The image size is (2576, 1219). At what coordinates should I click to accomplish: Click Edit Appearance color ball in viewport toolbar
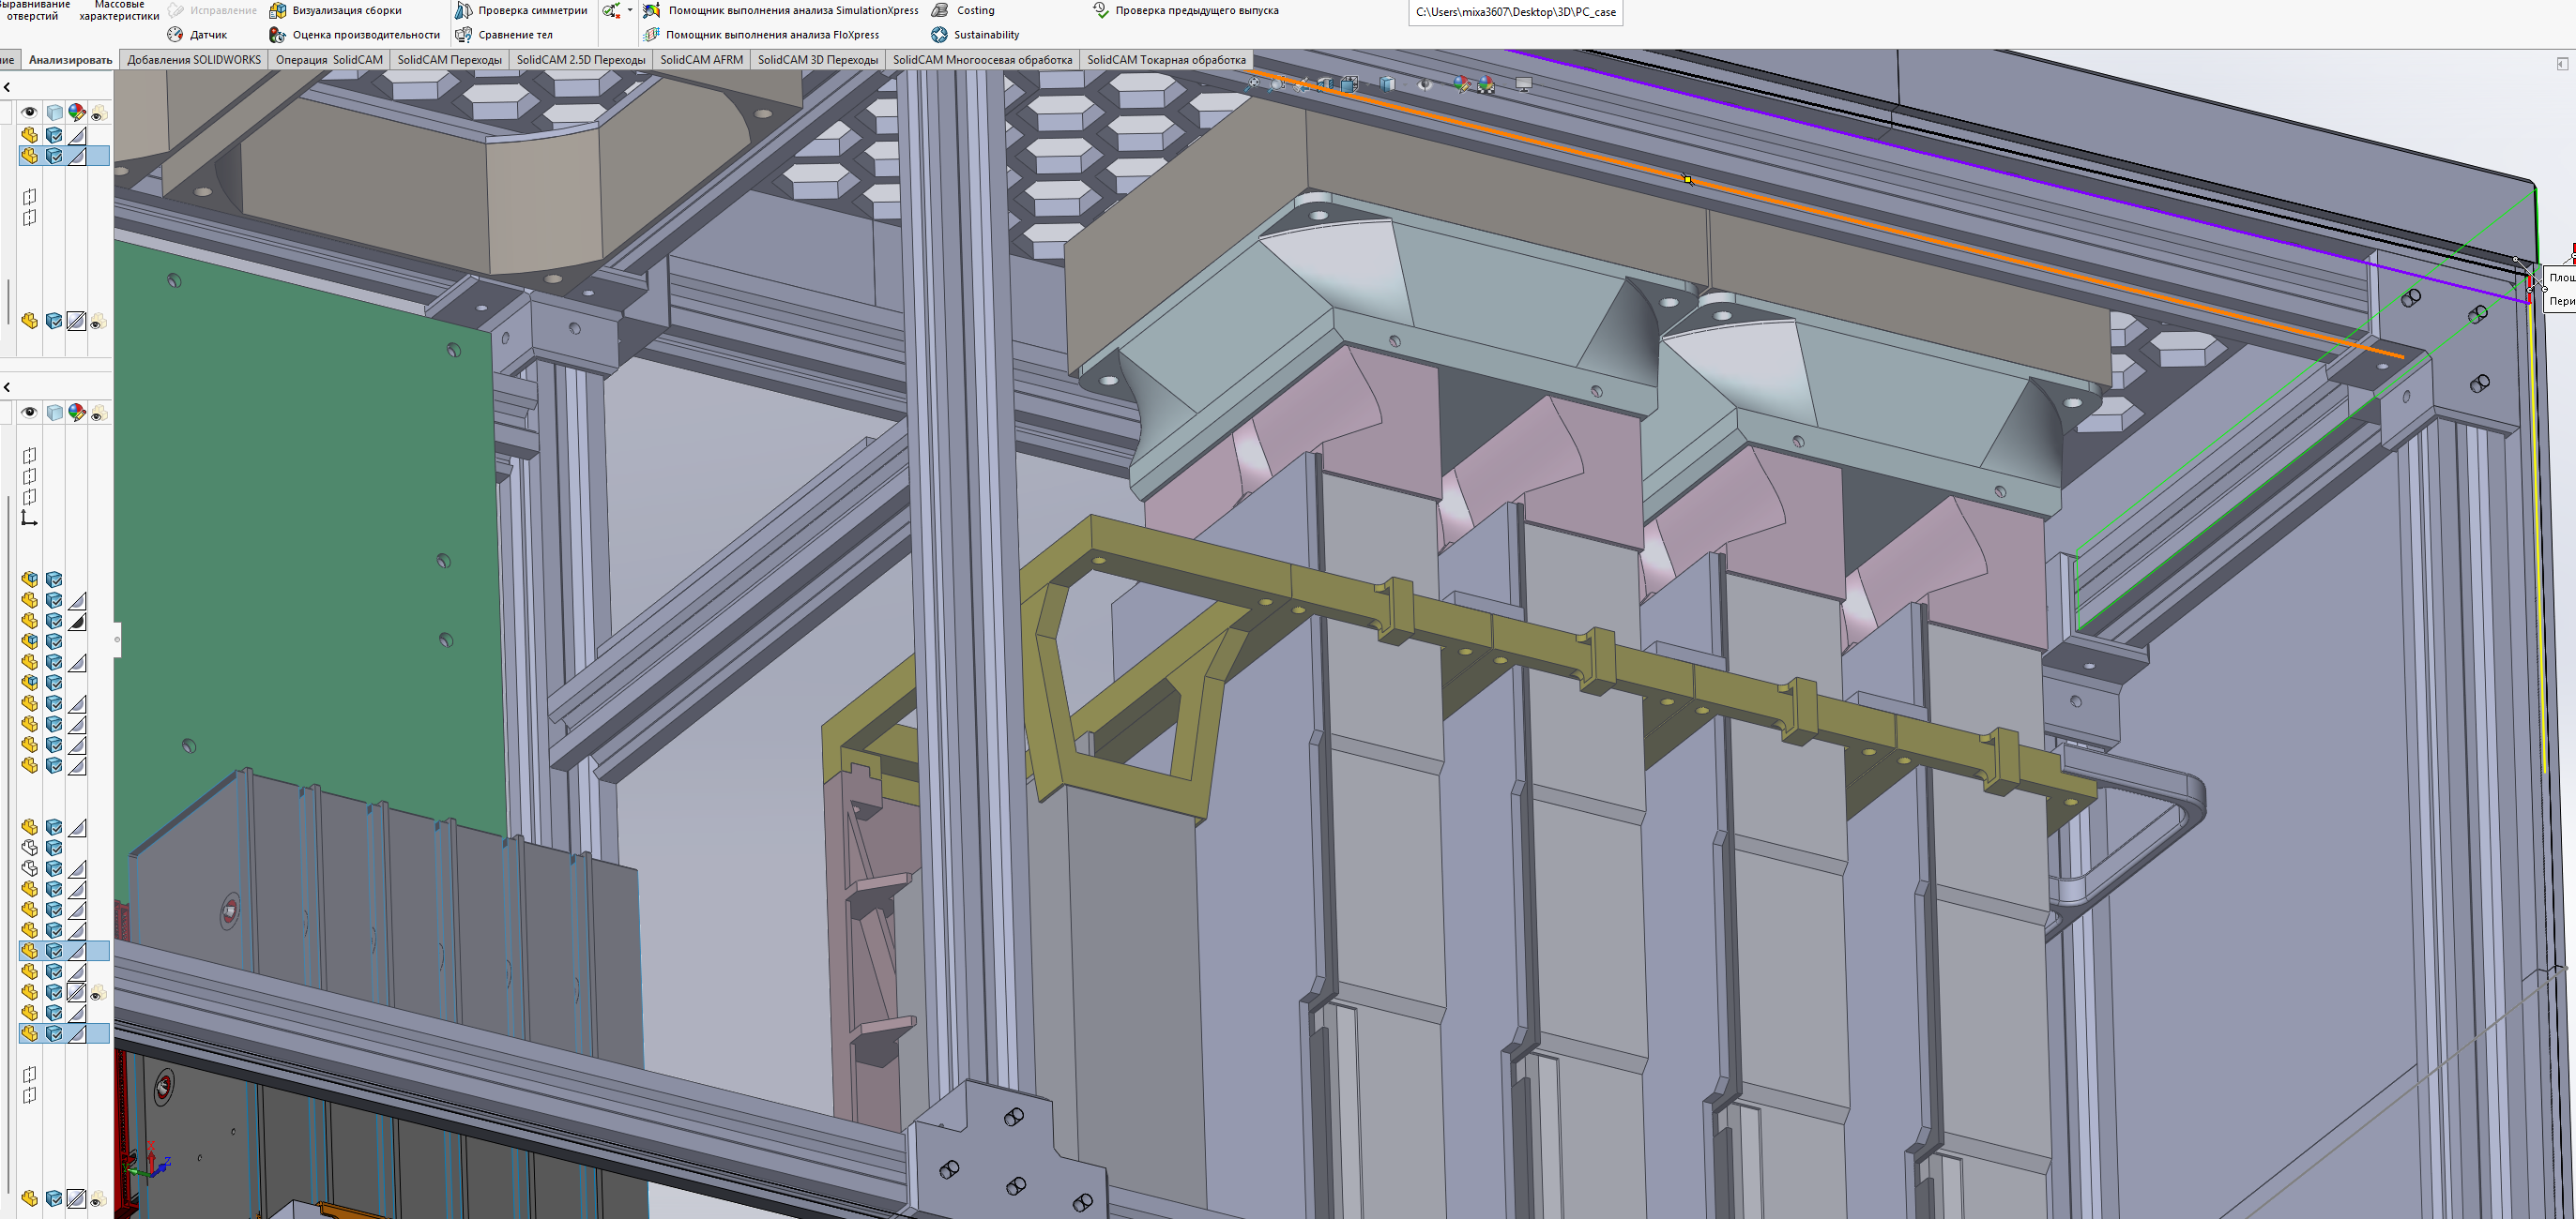(x=1461, y=85)
